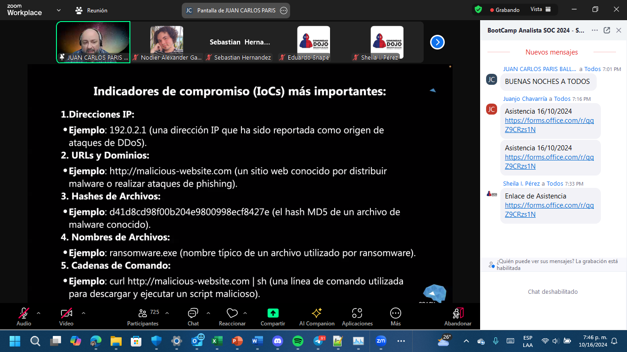Screen dimensions: 627x352
Task: Expand the audio options arrow
Action: pyautogui.click(x=39, y=313)
